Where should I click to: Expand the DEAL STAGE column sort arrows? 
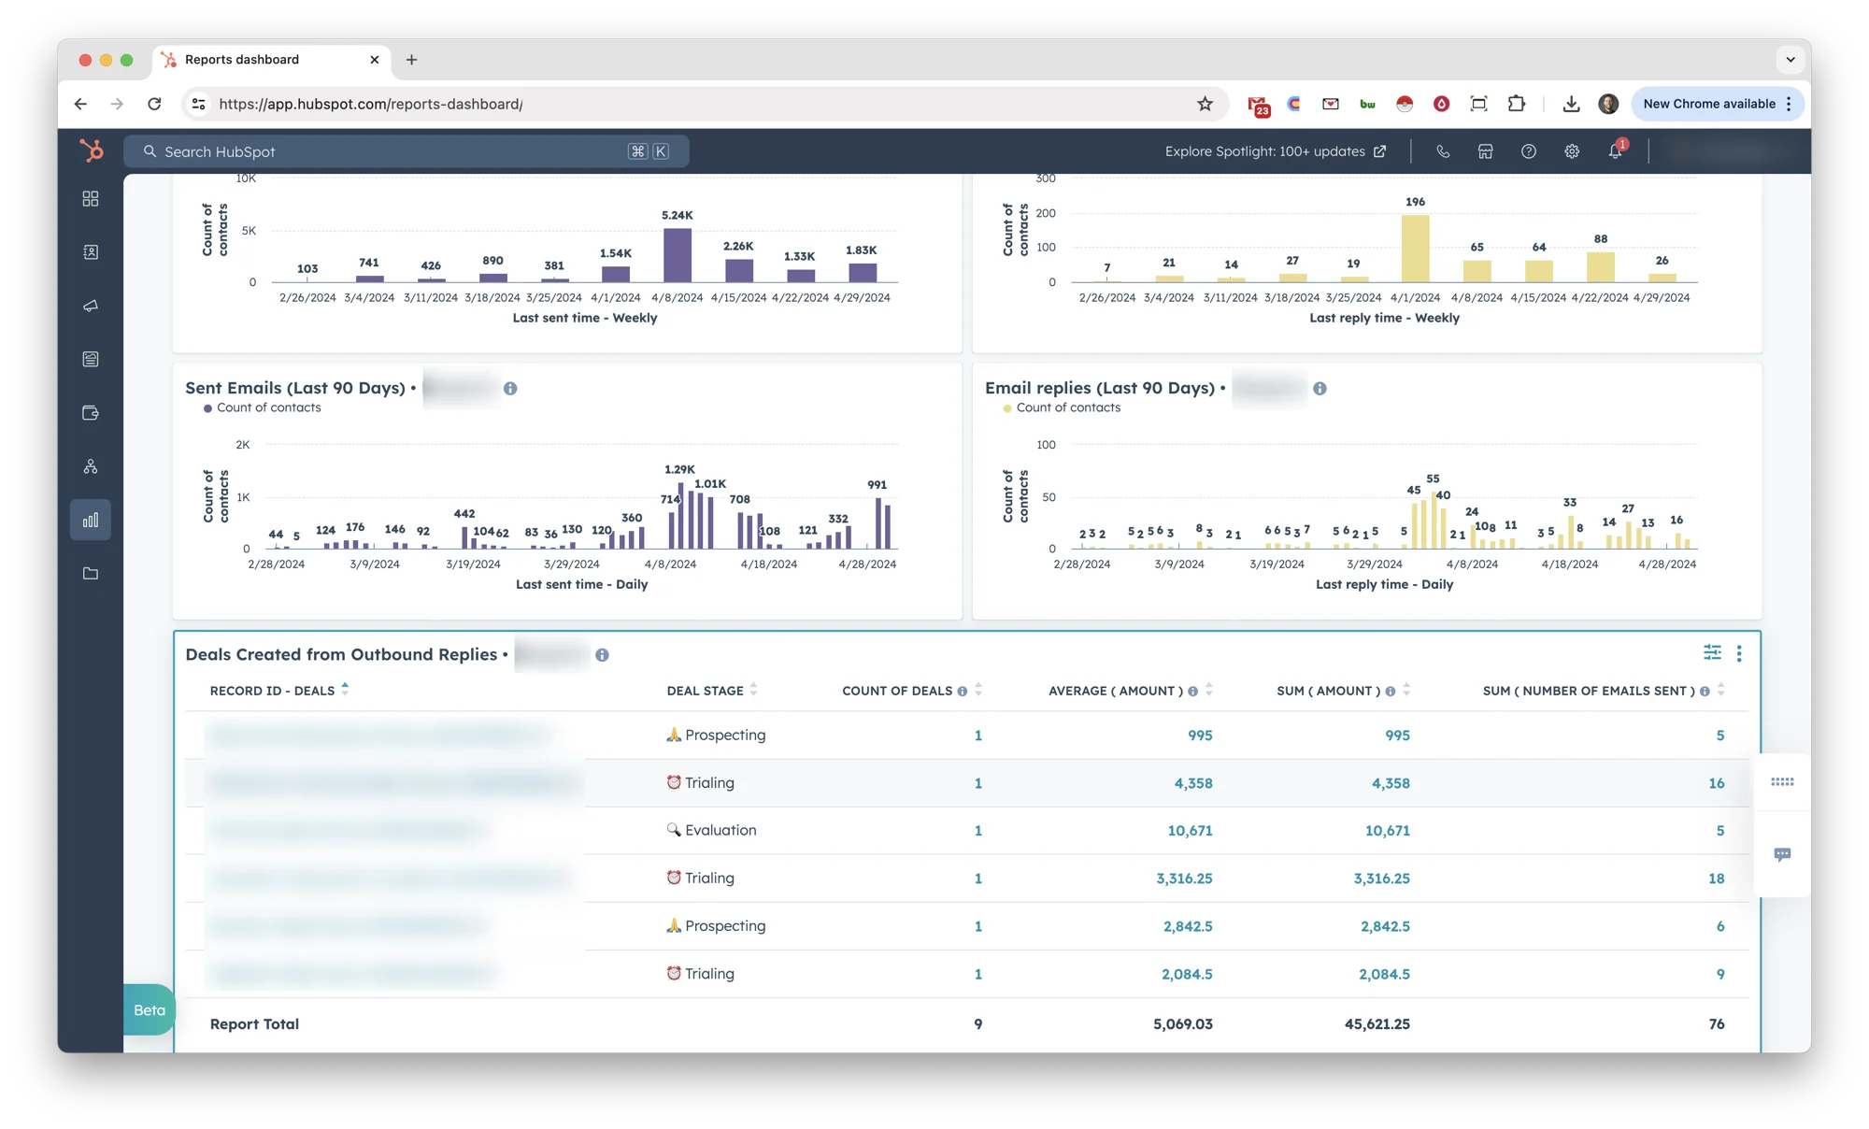(753, 691)
